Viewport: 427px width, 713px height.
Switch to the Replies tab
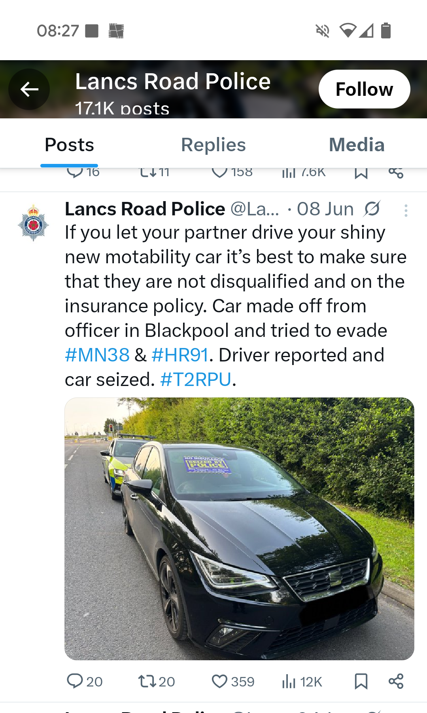[x=213, y=145]
